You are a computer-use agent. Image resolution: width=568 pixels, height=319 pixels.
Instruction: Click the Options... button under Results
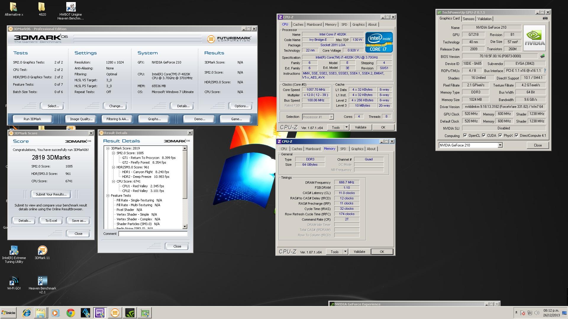(x=241, y=106)
